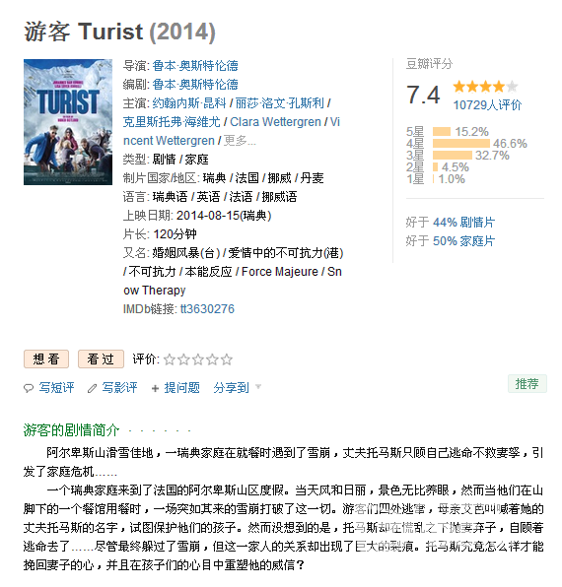
Task: Open IMDb link tt3630276
Action: [207, 309]
